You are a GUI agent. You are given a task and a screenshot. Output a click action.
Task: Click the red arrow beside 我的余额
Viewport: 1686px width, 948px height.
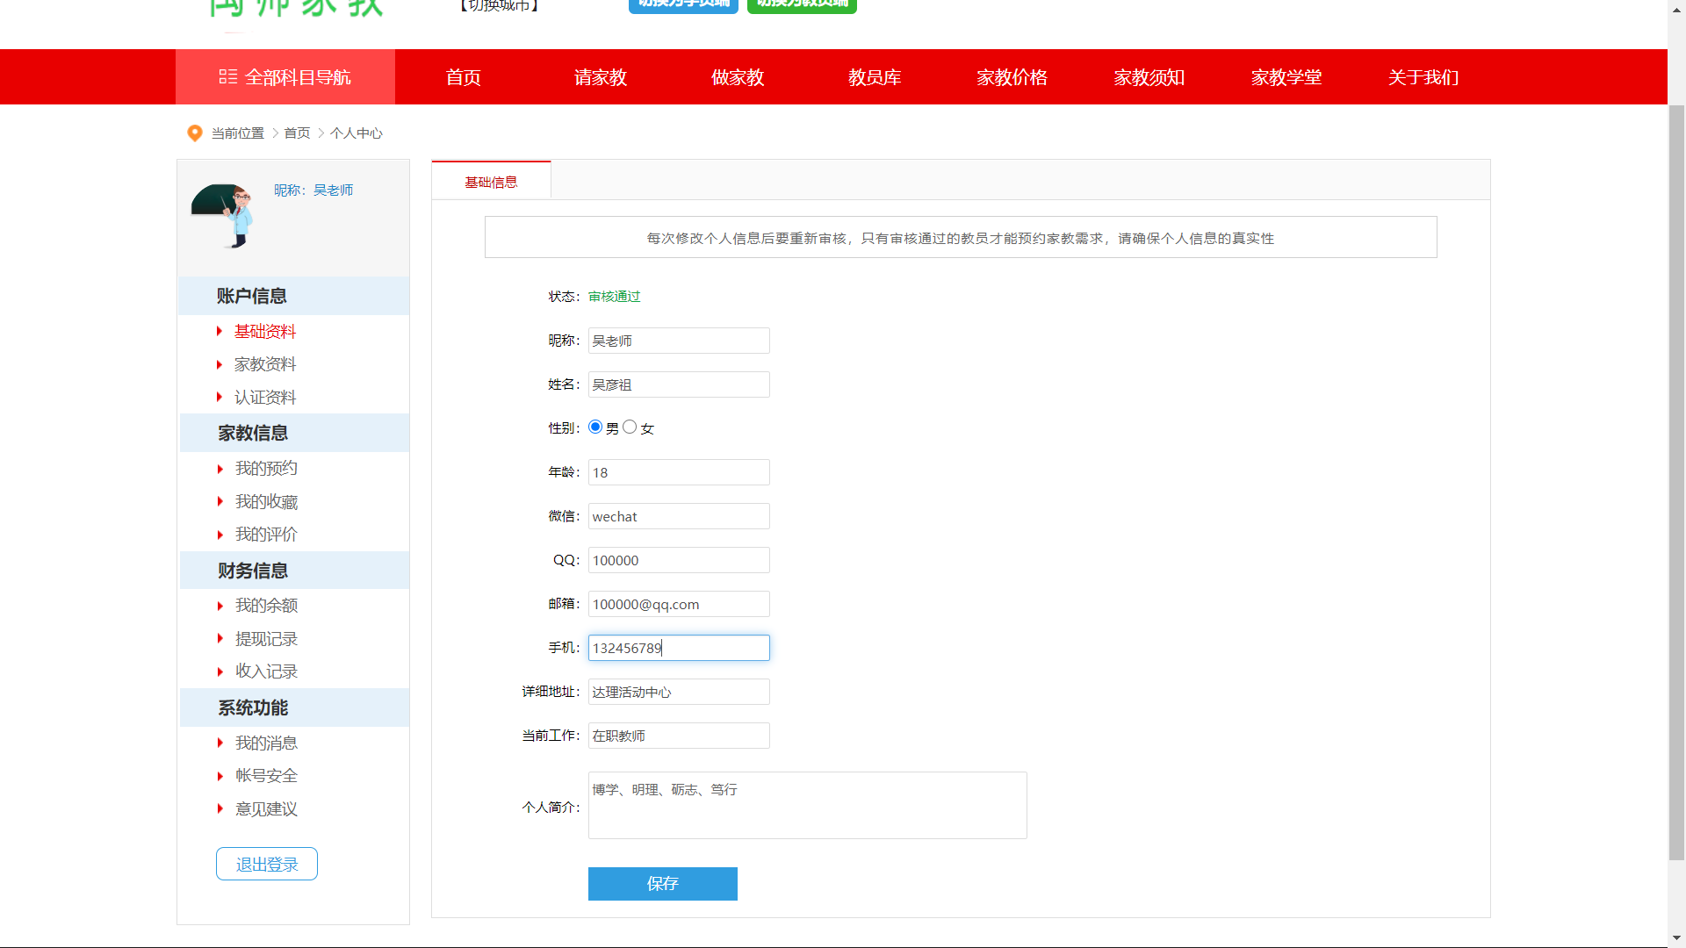(220, 606)
